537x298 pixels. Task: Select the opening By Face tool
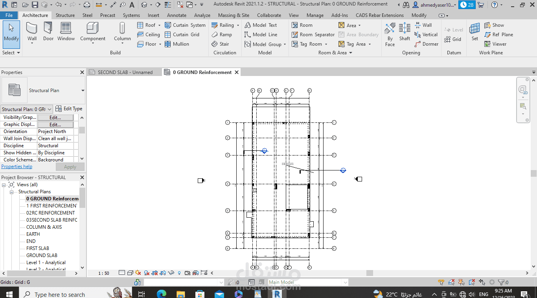click(390, 35)
